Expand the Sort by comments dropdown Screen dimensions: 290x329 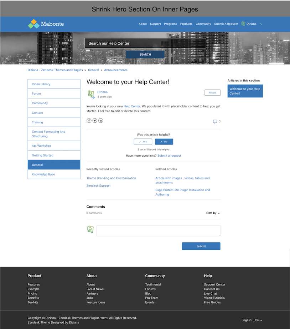(x=213, y=213)
